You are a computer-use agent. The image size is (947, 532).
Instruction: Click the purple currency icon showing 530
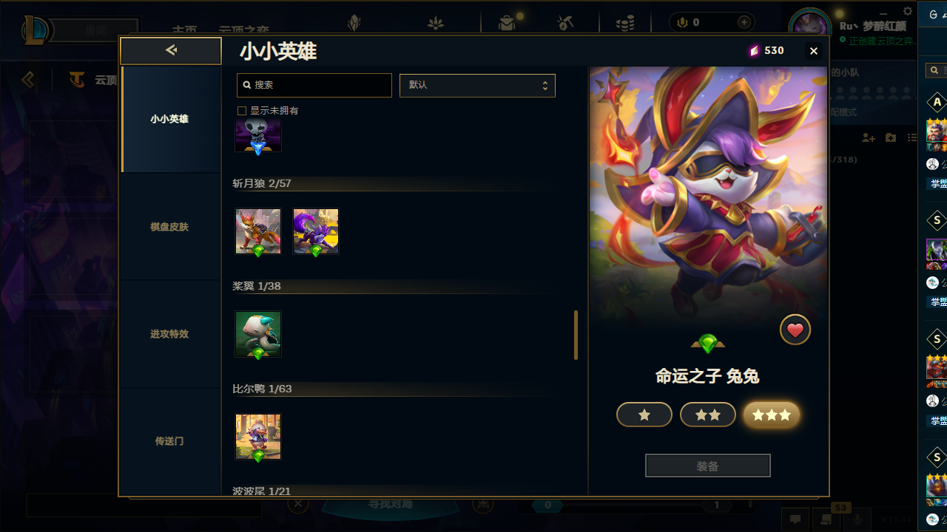point(755,51)
